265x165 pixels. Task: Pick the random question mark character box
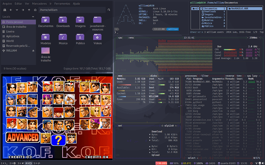click(58, 140)
